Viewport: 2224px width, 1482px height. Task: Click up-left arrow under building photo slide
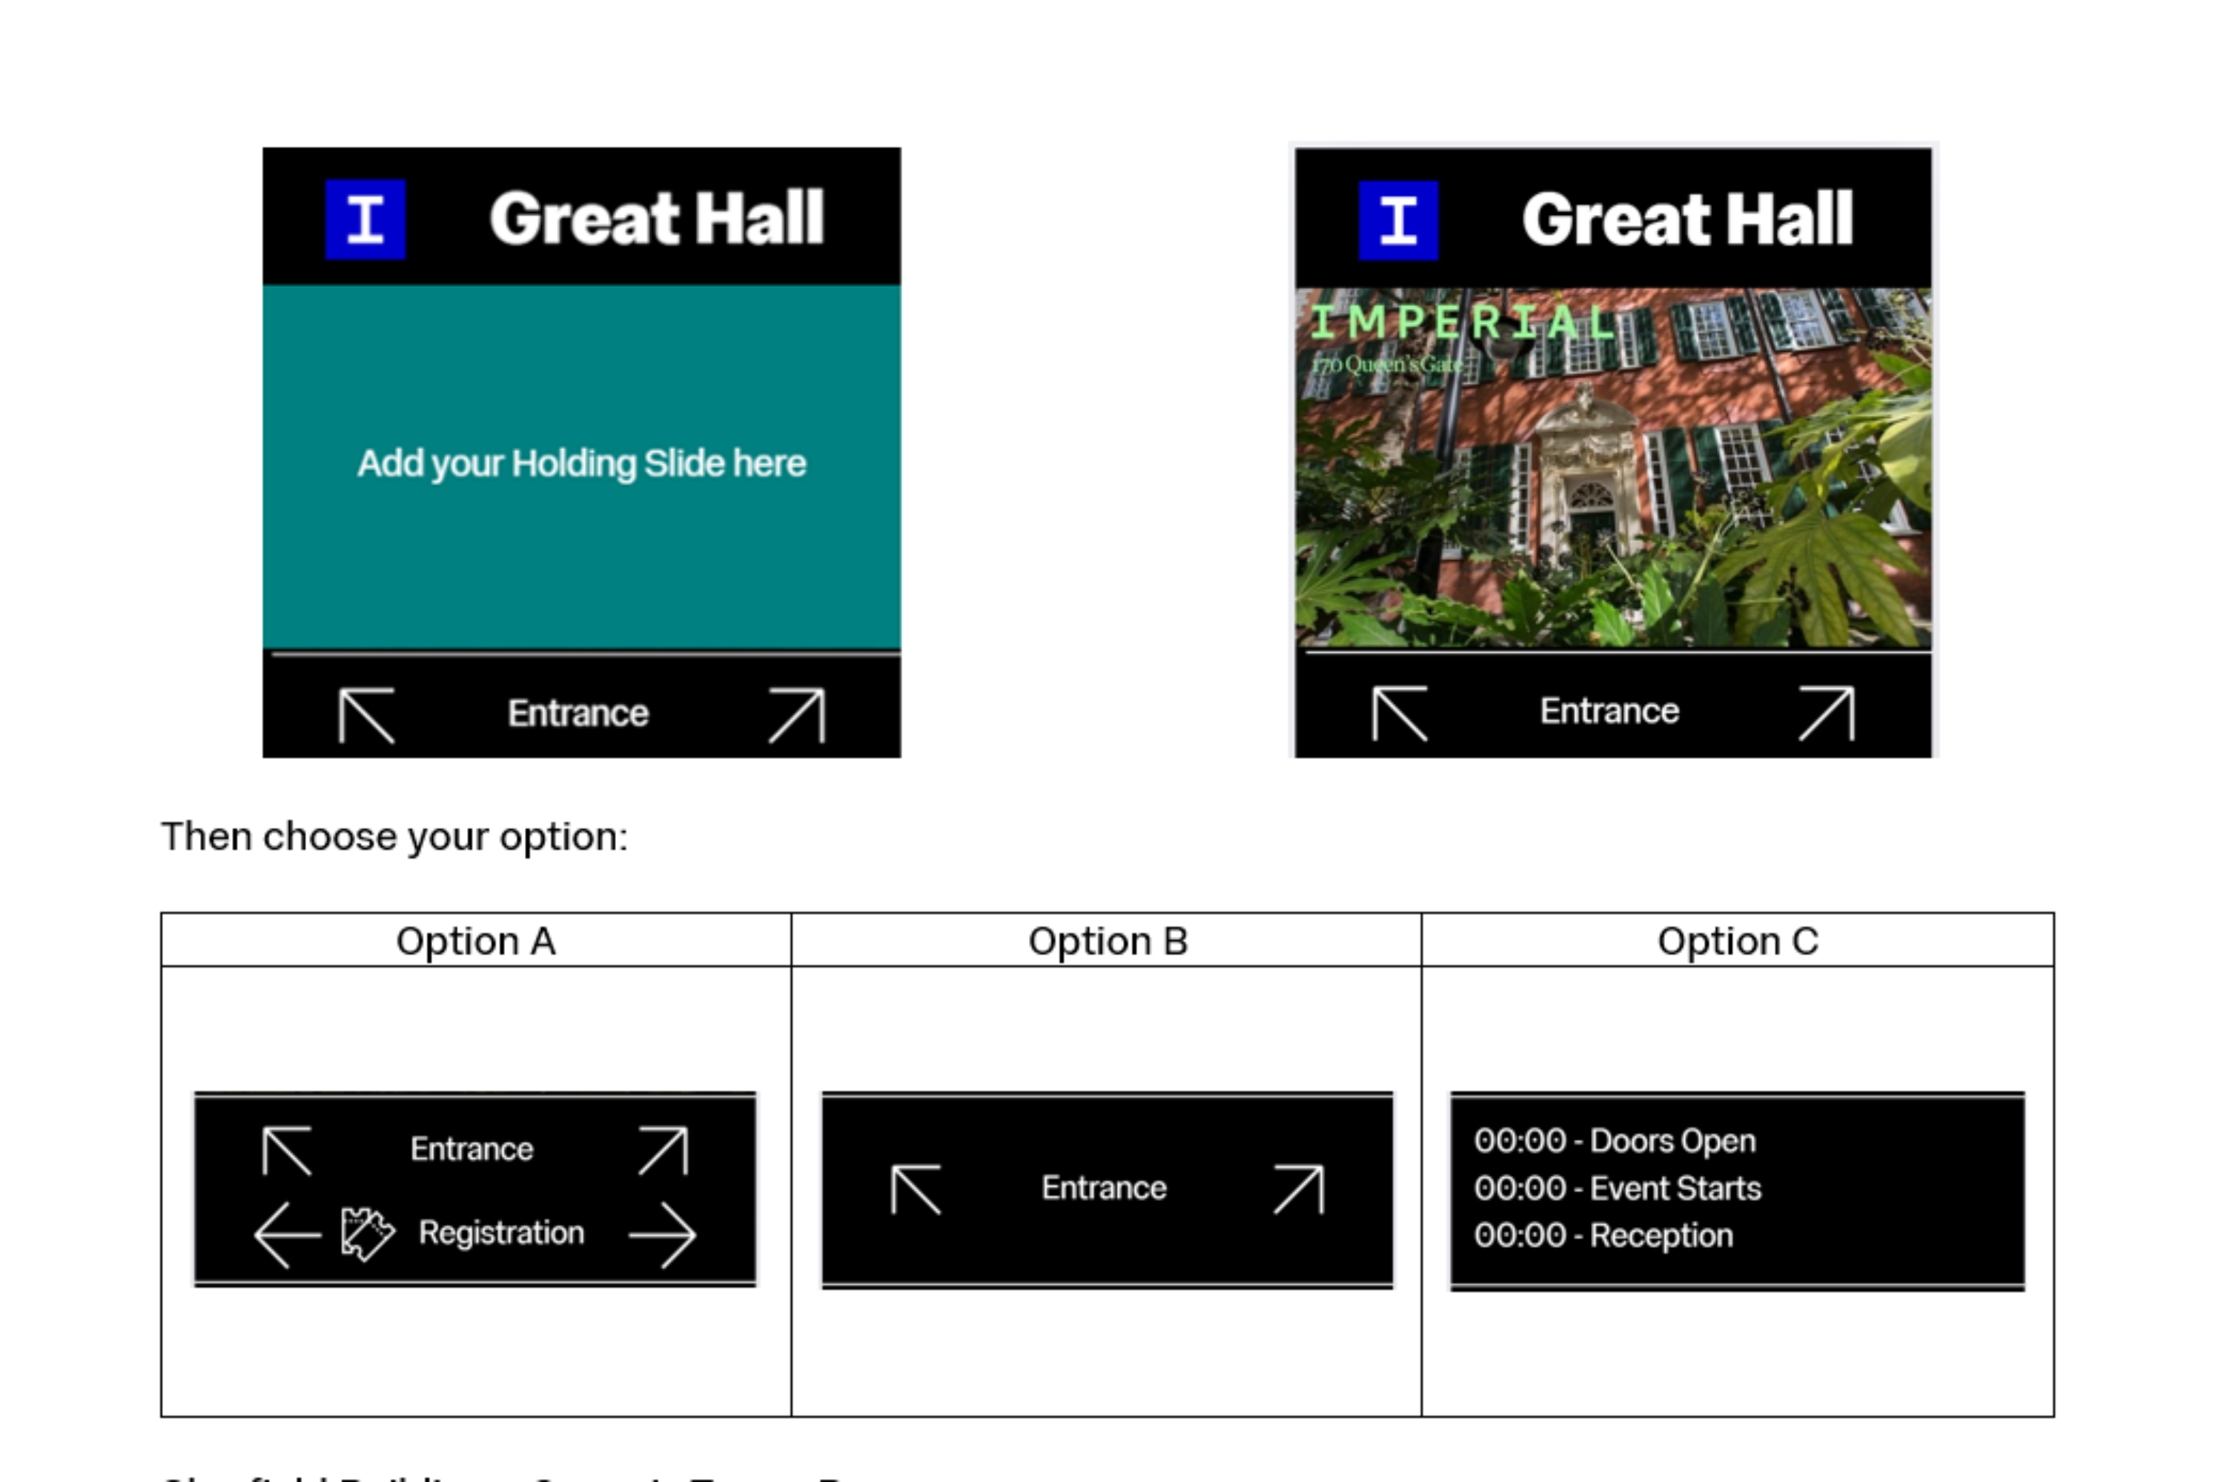[1400, 714]
